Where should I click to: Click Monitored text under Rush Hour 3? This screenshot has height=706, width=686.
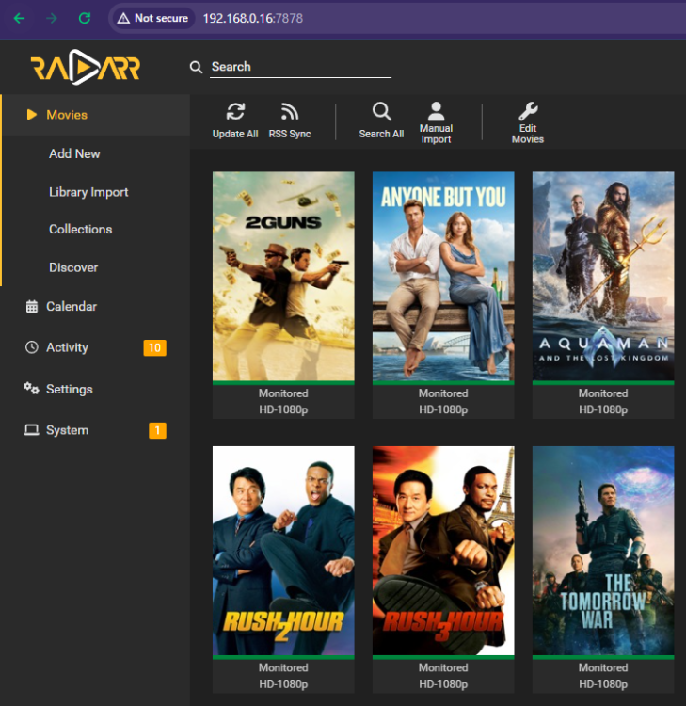point(443,667)
